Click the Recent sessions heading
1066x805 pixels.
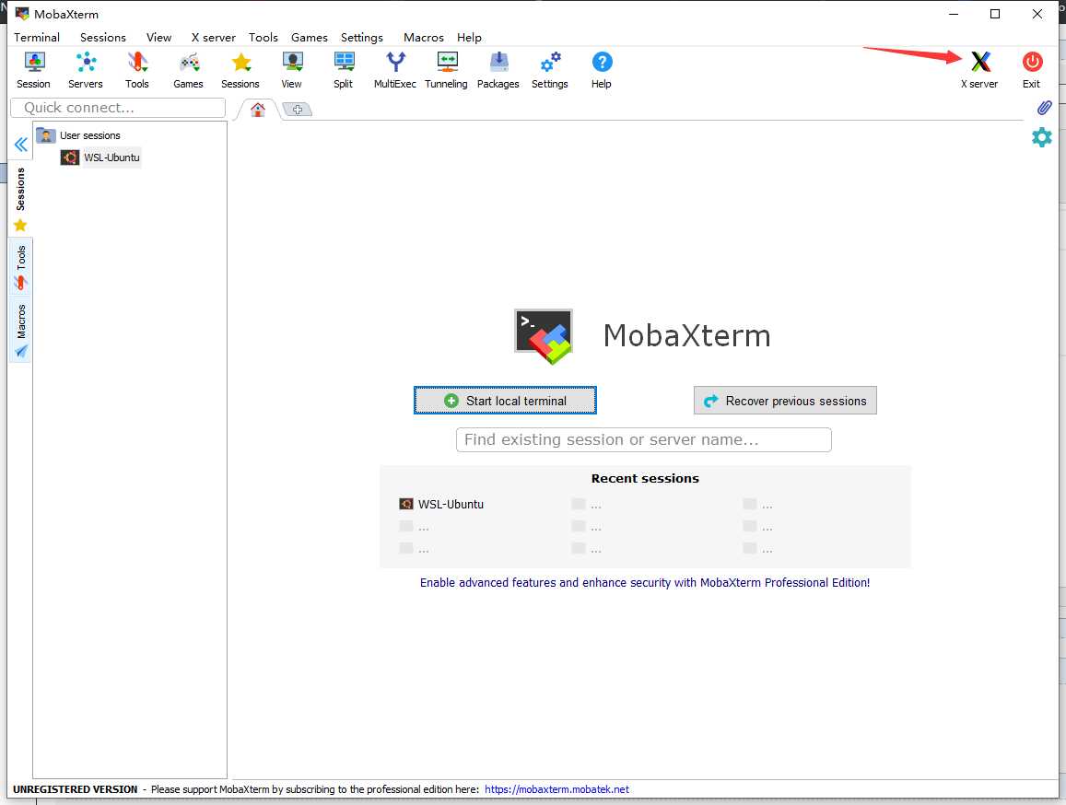[x=645, y=479]
